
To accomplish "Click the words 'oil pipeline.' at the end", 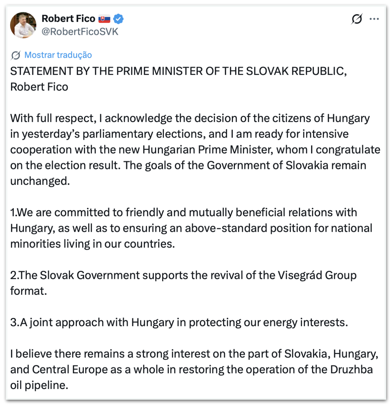I will [x=39, y=385].
